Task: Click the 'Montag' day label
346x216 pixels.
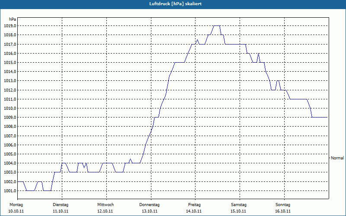Action: pos(16,205)
